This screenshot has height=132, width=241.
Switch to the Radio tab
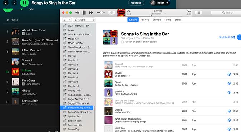pyautogui.click(x=168, y=20)
